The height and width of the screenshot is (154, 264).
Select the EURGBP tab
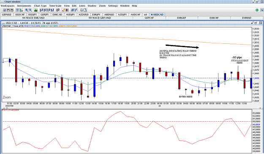[x=182, y=18]
